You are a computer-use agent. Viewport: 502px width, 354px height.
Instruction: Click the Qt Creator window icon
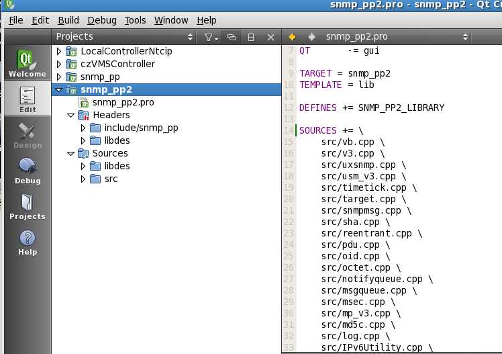coord(9,4)
